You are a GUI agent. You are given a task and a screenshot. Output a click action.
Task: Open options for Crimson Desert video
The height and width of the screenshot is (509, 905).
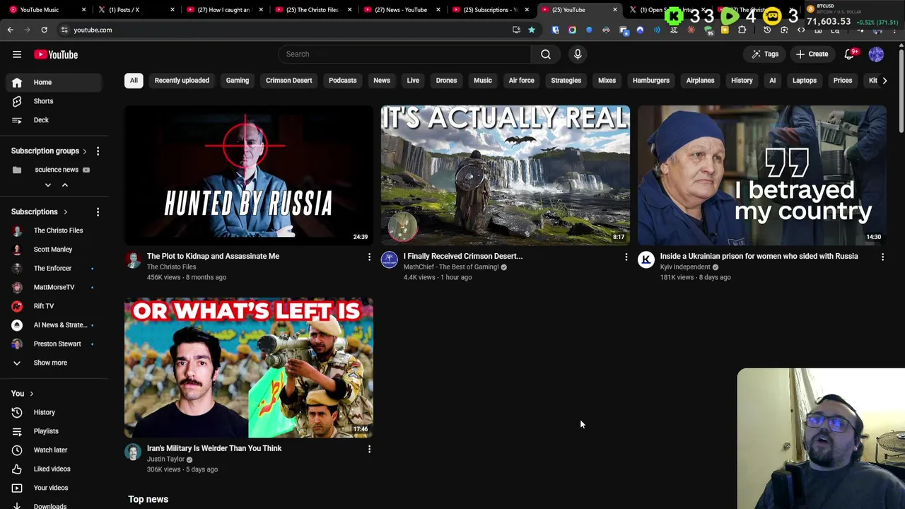coord(626,257)
